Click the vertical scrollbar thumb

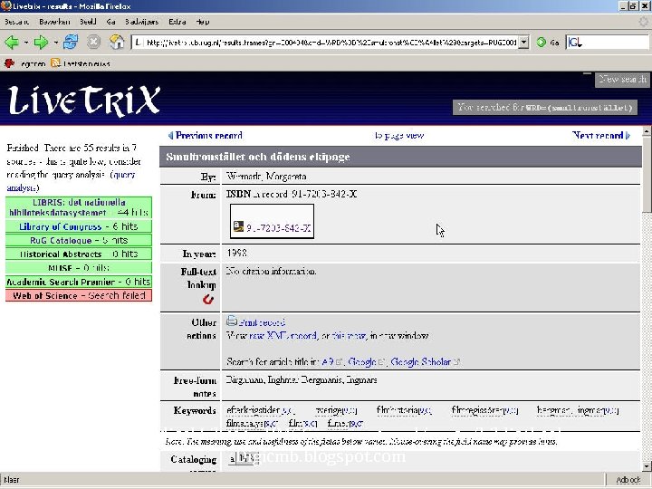pos(647,175)
